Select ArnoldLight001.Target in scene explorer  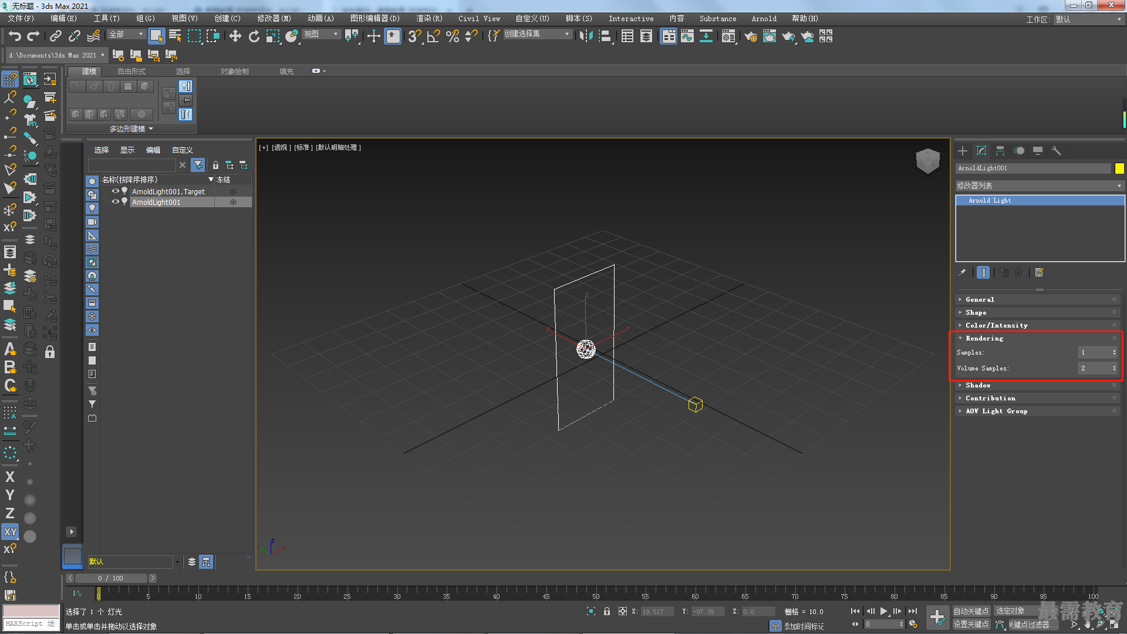(168, 192)
